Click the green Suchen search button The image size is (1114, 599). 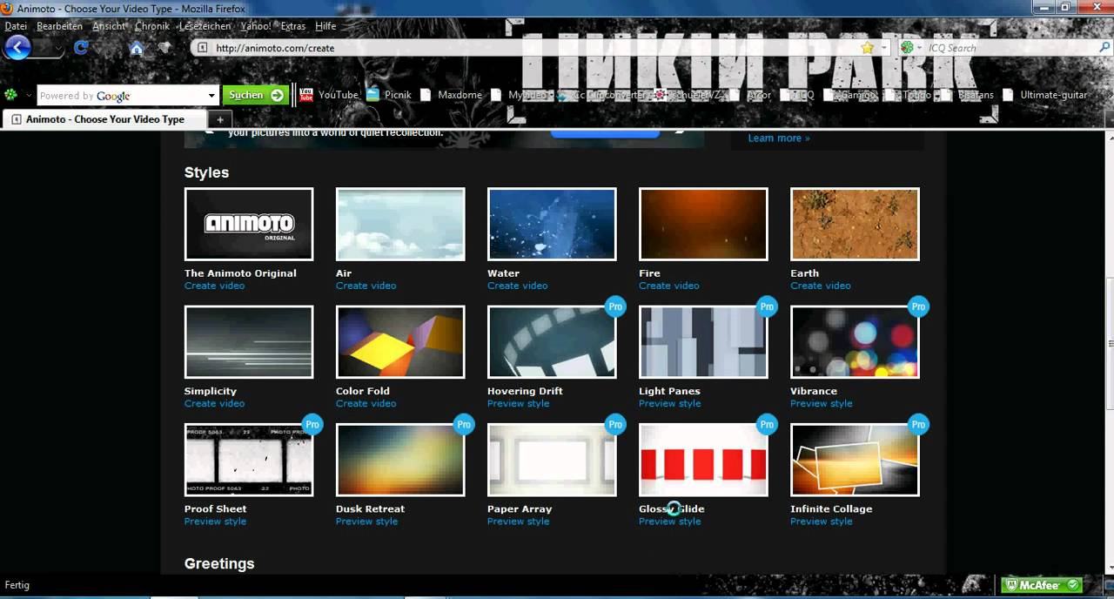[255, 95]
